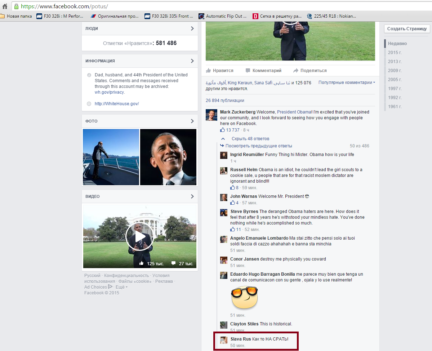This screenshot has height=351, width=432.
Task: Open the boat photo thumbnail
Action: click(111, 157)
